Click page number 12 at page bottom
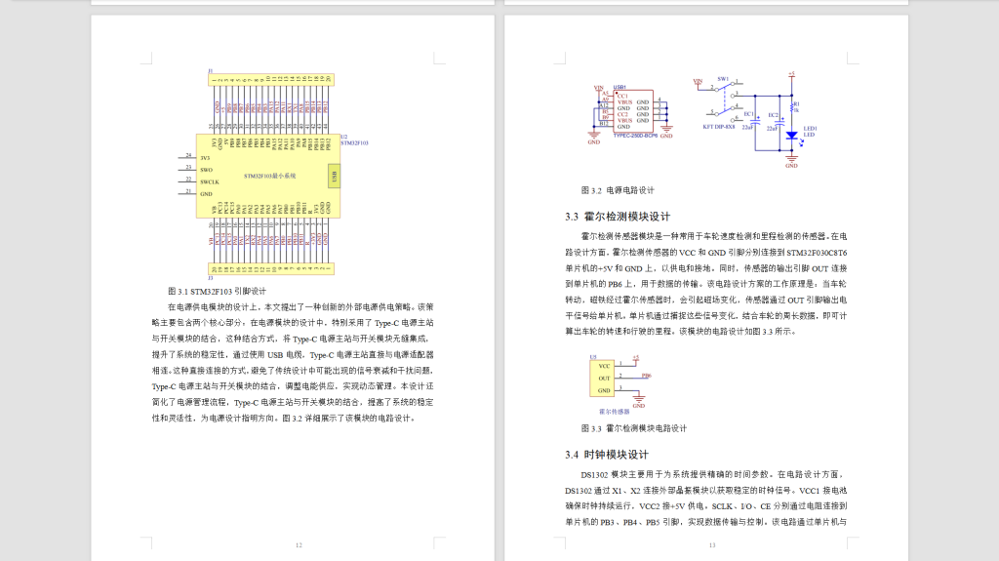 299,545
